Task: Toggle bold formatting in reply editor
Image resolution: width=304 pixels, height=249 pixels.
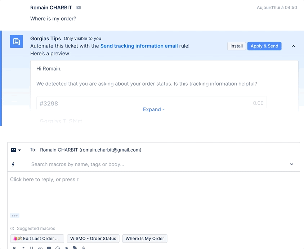Action: pos(14,248)
